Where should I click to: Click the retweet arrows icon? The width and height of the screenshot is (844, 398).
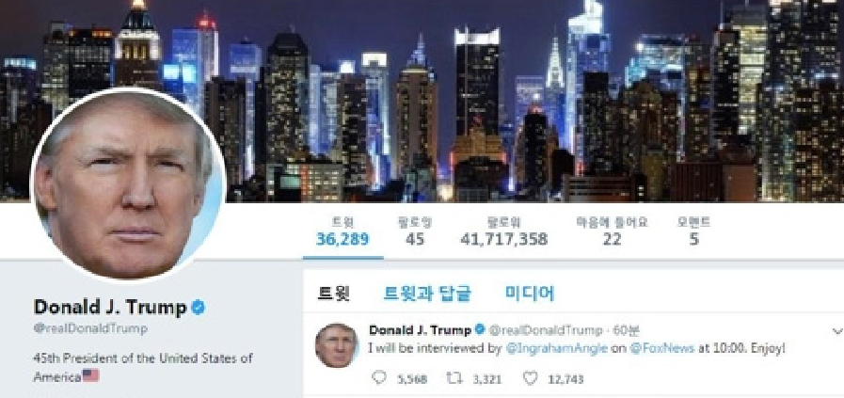(454, 378)
